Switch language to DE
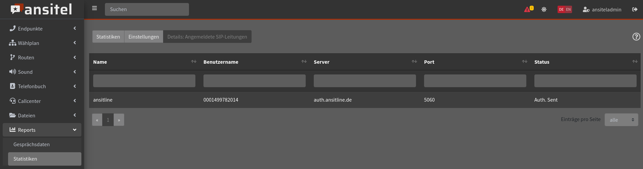Screen dimensions: 643x169 coord(561,9)
